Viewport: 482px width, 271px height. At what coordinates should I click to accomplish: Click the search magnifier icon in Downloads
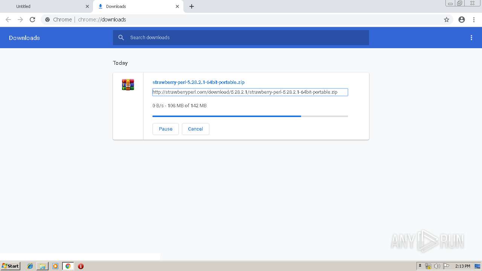pyautogui.click(x=121, y=38)
